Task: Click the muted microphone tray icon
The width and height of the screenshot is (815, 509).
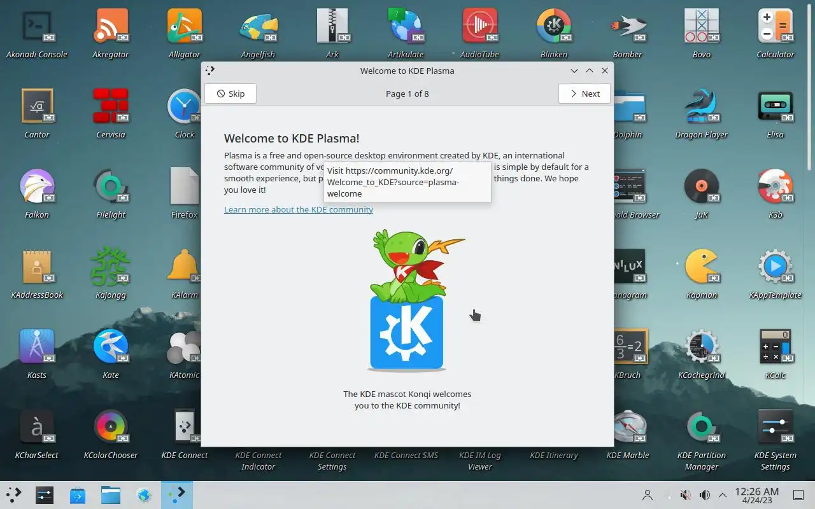Action: tap(686, 495)
